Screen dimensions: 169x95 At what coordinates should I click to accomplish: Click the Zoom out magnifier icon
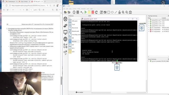tap(127, 12)
